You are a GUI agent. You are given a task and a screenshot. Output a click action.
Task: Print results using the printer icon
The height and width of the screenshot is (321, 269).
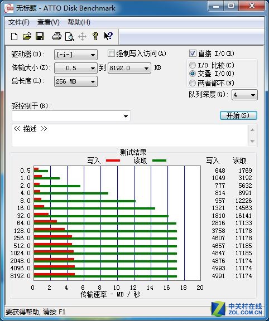coord(57,36)
